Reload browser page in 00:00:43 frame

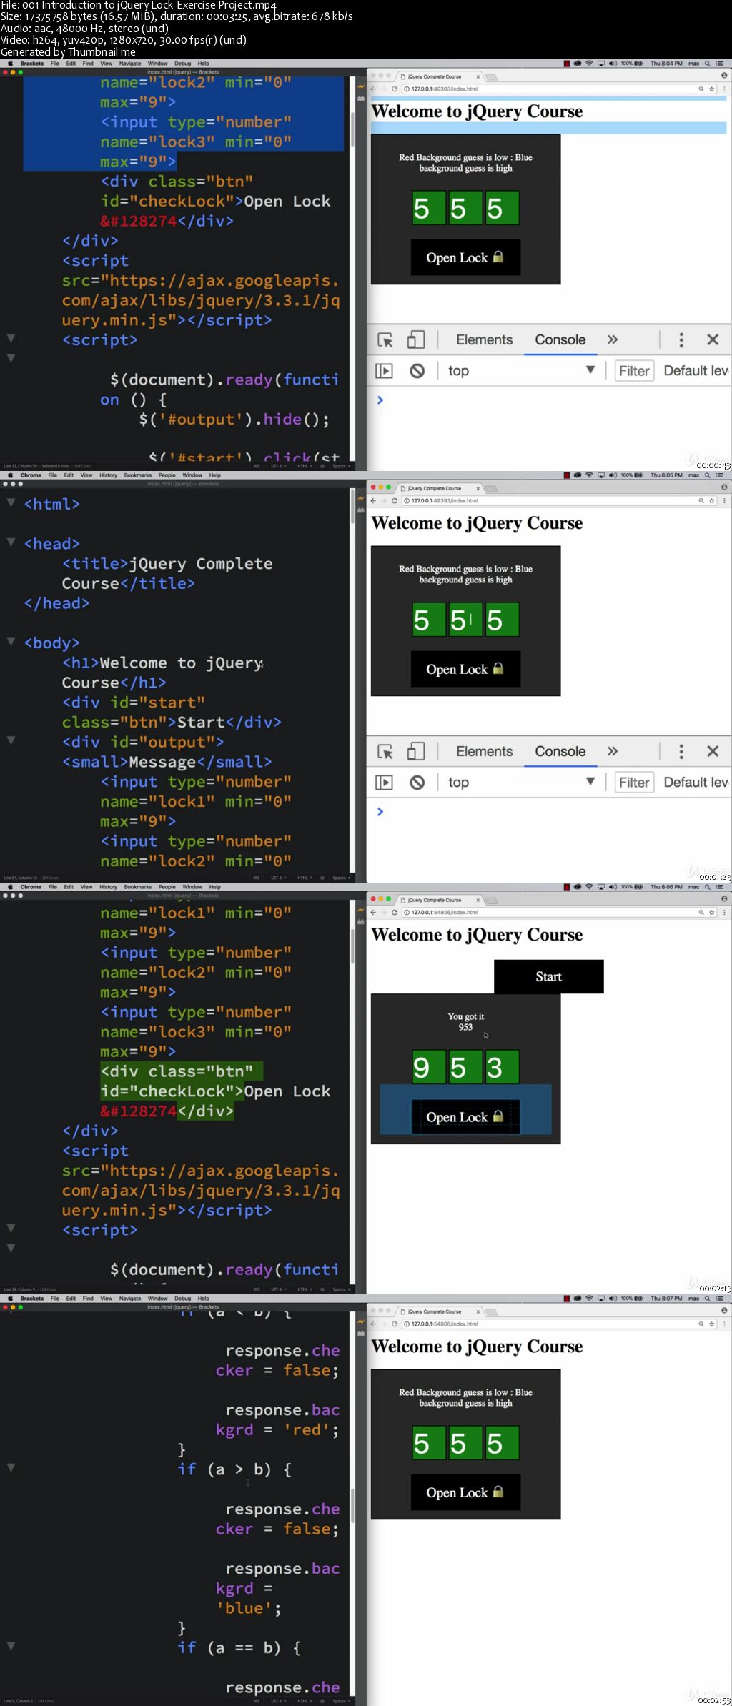(x=394, y=89)
